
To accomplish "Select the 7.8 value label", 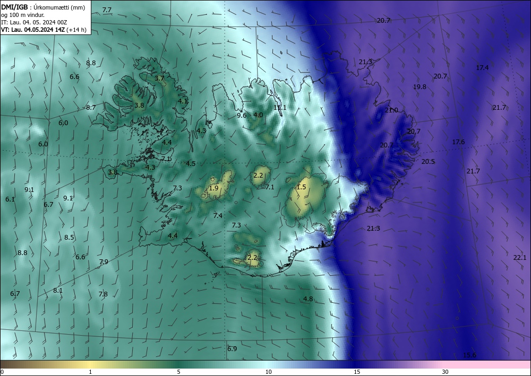I will click(x=103, y=294).
